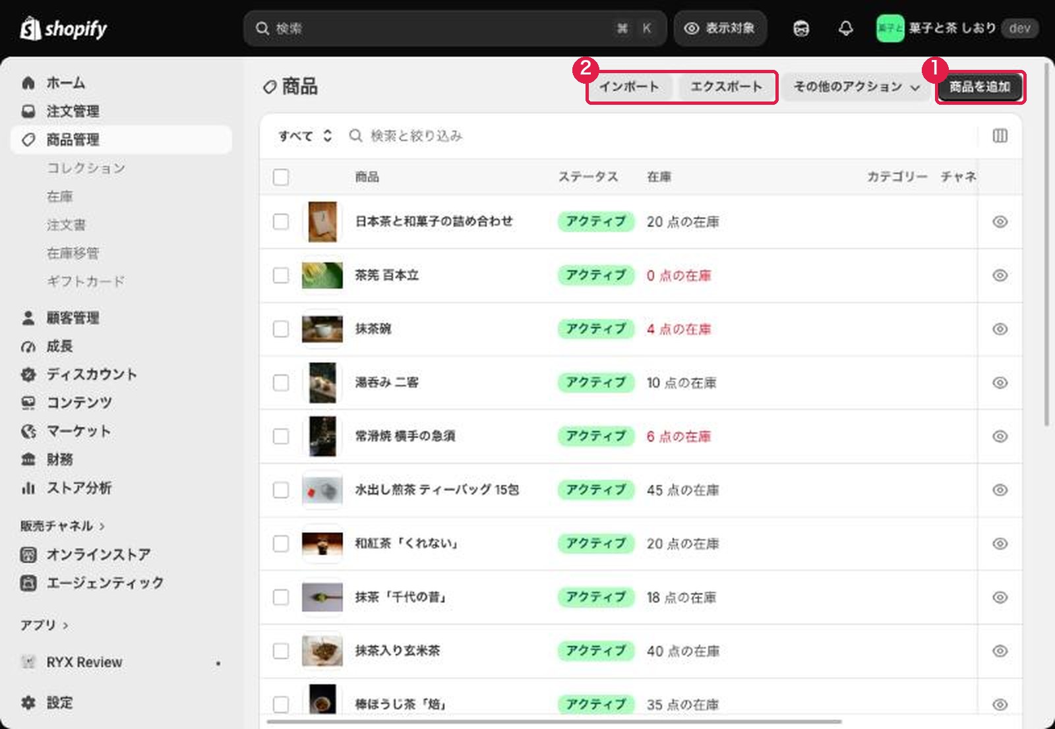Image resolution: width=1055 pixels, height=729 pixels.
Task: Open the RYX Review app icon
Action: pyautogui.click(x=28, y=662)
